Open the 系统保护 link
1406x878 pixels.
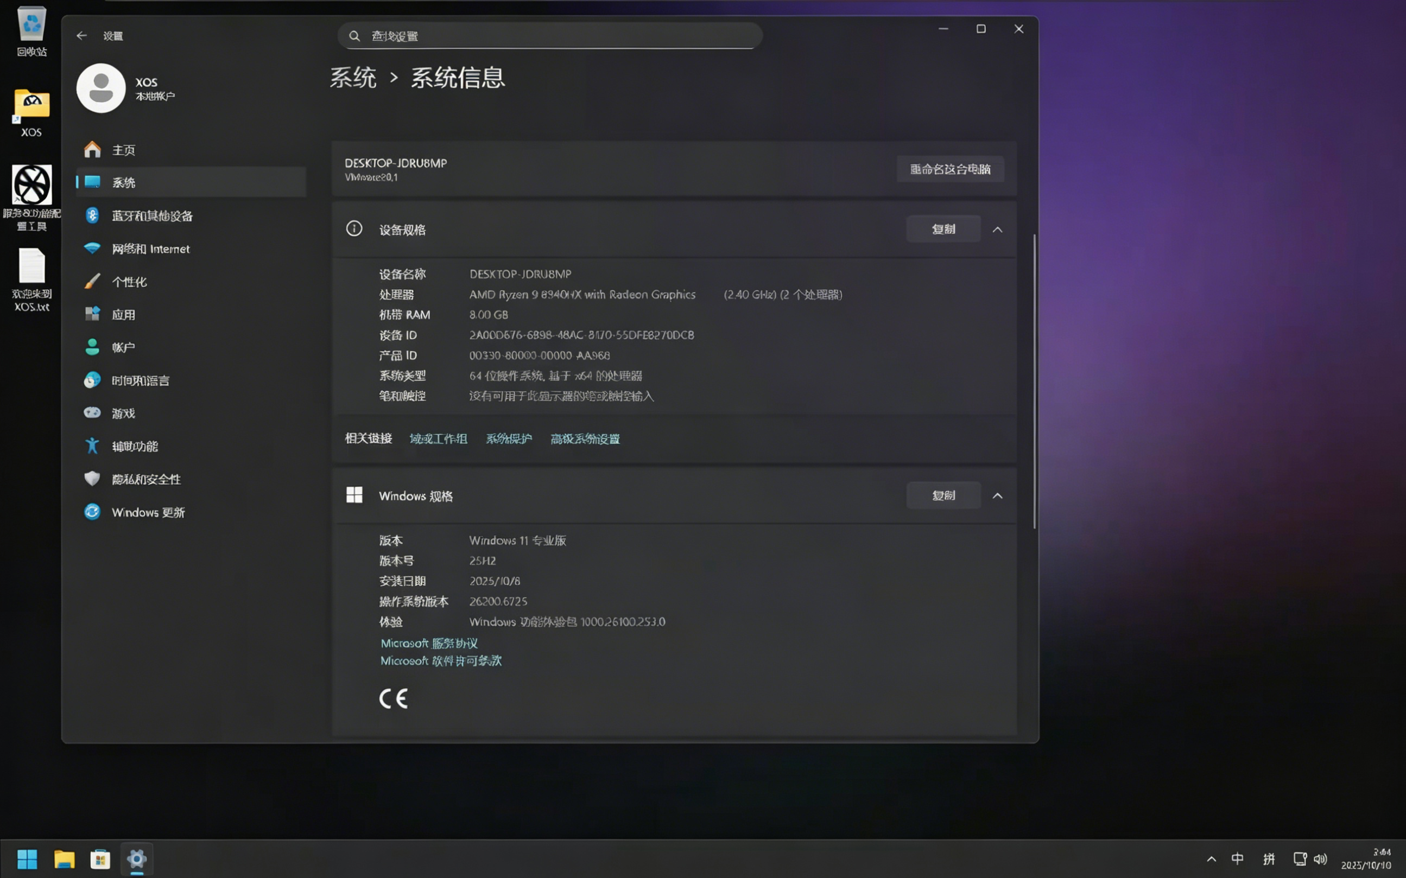tap(509, 439)
